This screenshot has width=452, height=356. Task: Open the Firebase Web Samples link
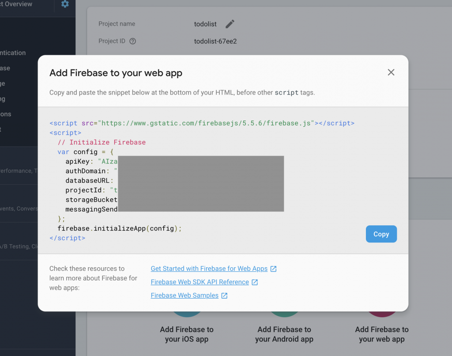coord(185,295)
